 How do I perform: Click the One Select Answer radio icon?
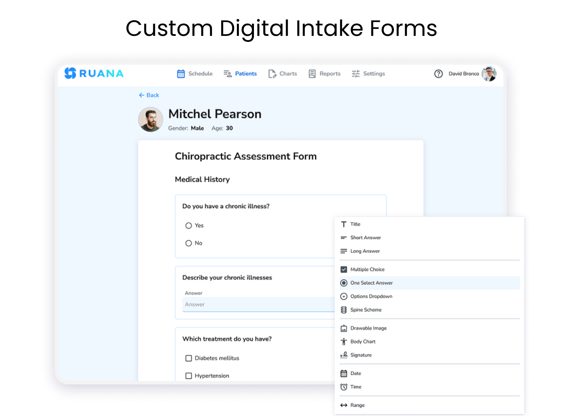(x=344, y=283)
